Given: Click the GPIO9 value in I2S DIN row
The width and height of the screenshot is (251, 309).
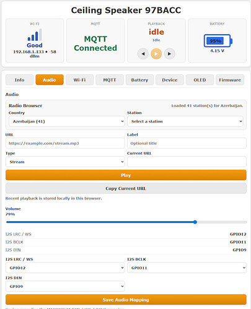Looking at the screenshot, I should 239,250.
